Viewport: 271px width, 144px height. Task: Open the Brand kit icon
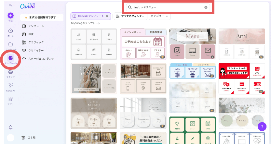coord(11,72)
